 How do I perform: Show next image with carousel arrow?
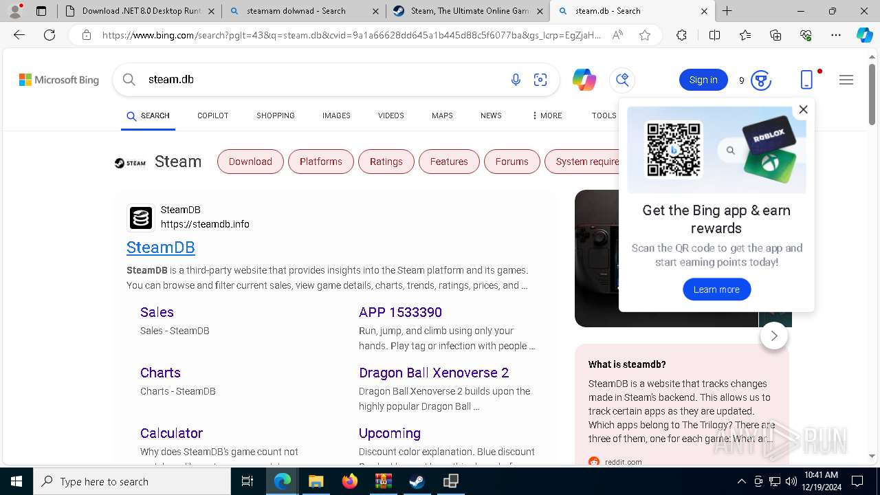click(x=774, y=335)
